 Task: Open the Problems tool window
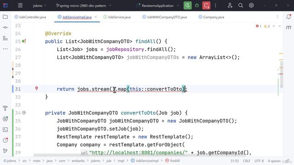tap(5, 140)
